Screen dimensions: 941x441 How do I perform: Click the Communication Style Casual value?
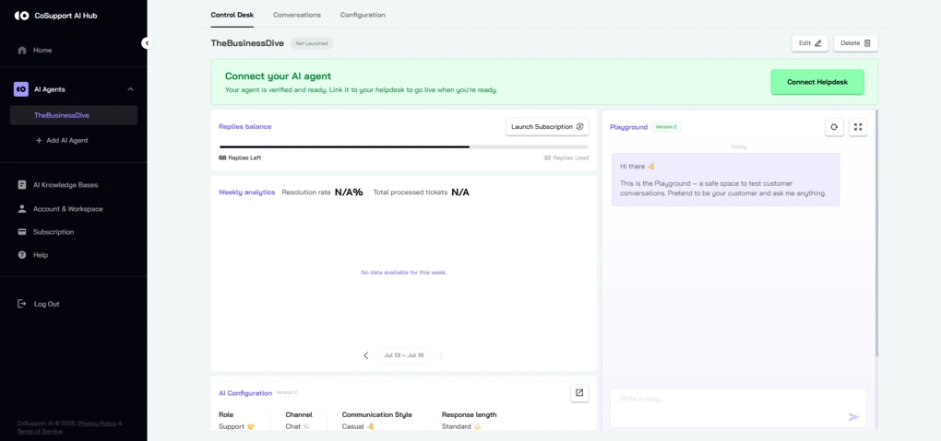coord(358,426)
